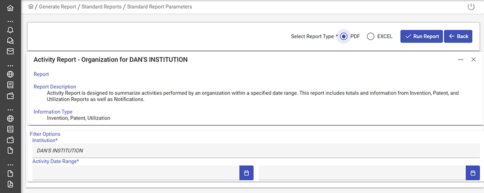484x193 pixels.
Task: Click the breadcrumb home icon
Action: (x=30, y=6)
